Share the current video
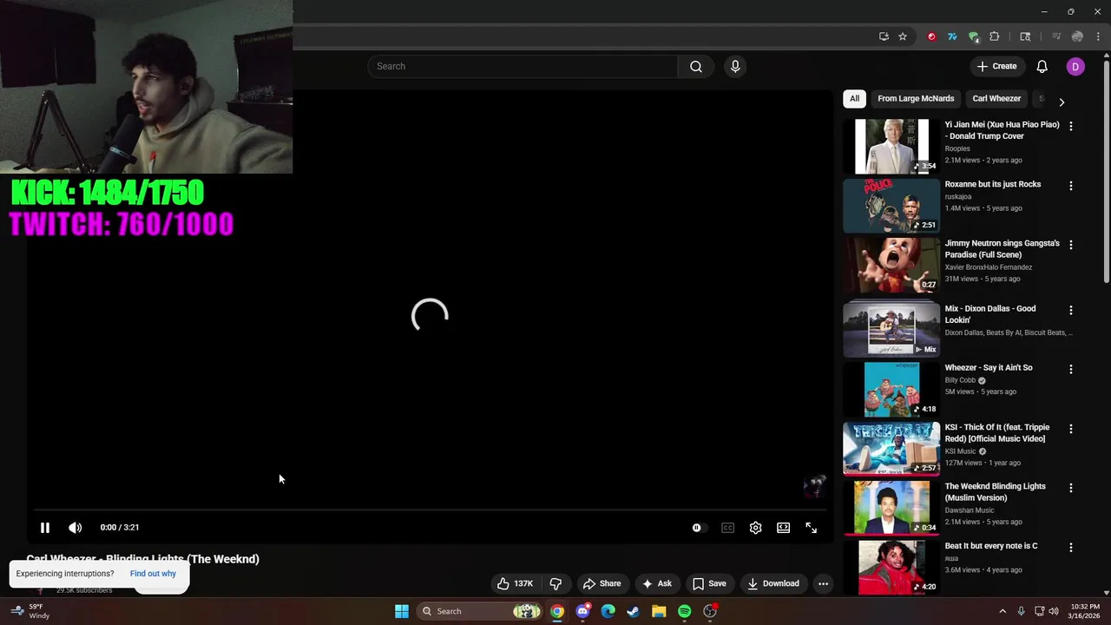Screen dimensions: 1111x625 point(602,583)
